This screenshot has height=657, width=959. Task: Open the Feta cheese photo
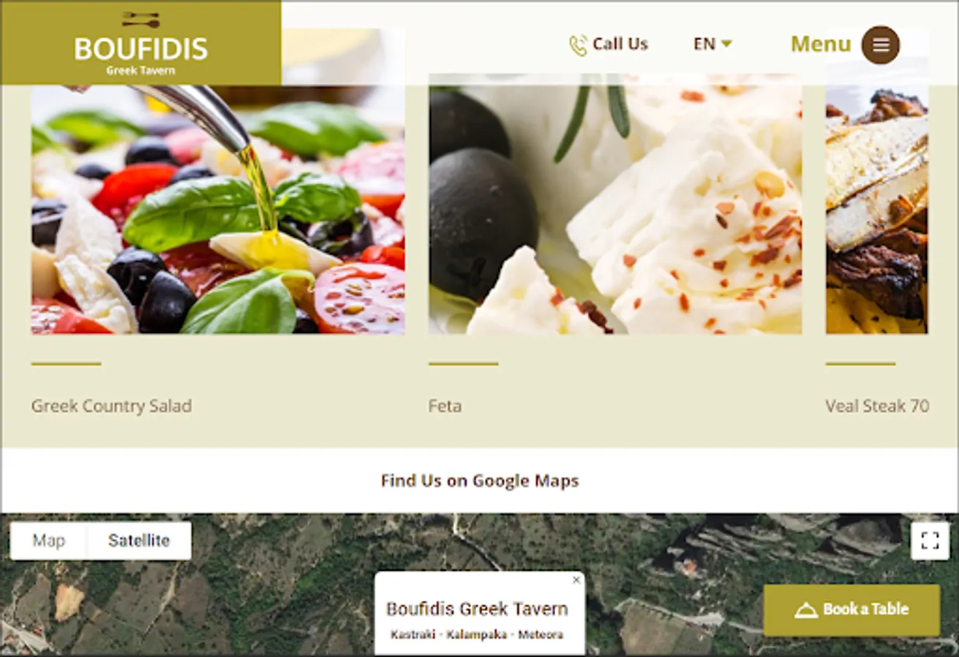[615, 204]
